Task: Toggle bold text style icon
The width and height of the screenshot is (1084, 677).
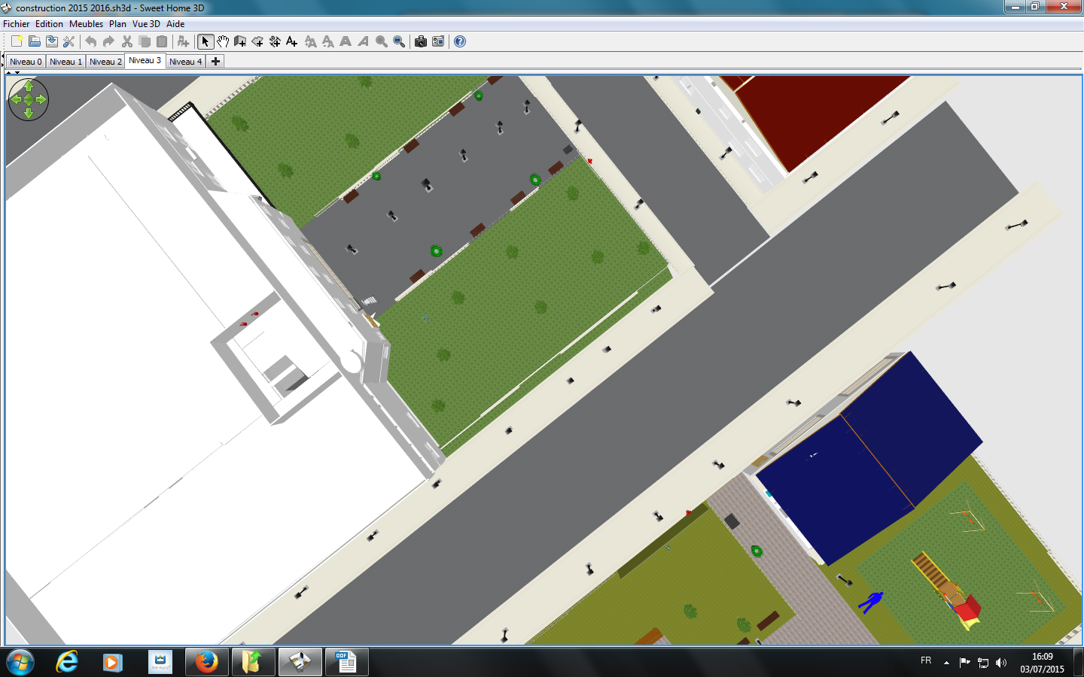Action: click(346, 41)
